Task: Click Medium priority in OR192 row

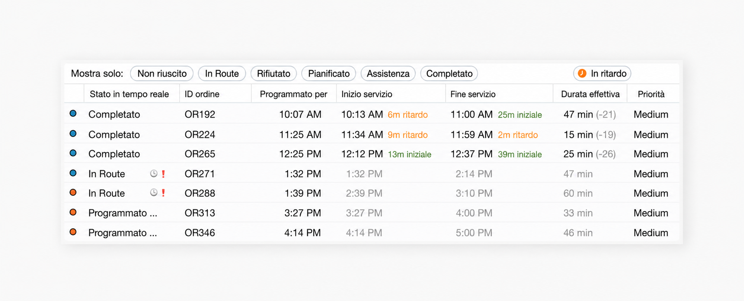Action: click(651, 114)
